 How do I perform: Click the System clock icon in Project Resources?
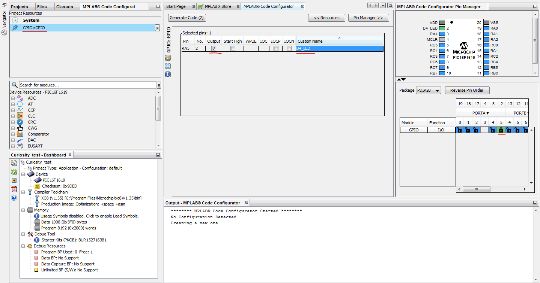(15, 20)
